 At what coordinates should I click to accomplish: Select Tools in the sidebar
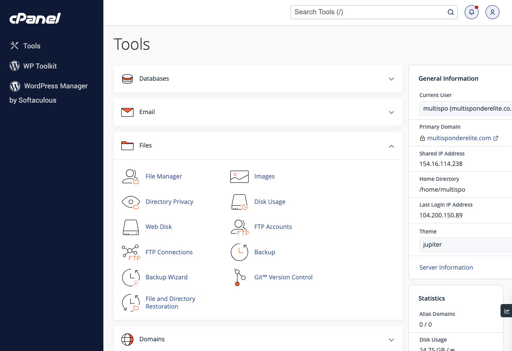click(32, 46)
